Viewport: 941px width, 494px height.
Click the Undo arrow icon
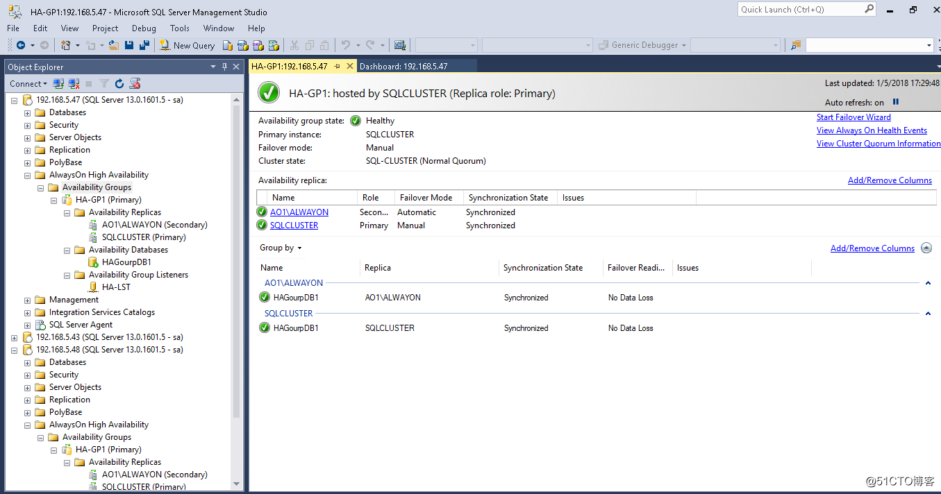click(345, 45)
